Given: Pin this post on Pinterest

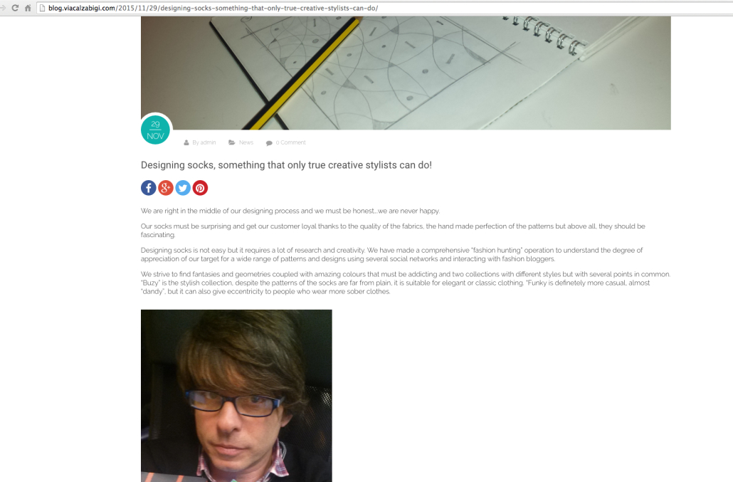Looking at the screenshot, I should tap(200, 188).
